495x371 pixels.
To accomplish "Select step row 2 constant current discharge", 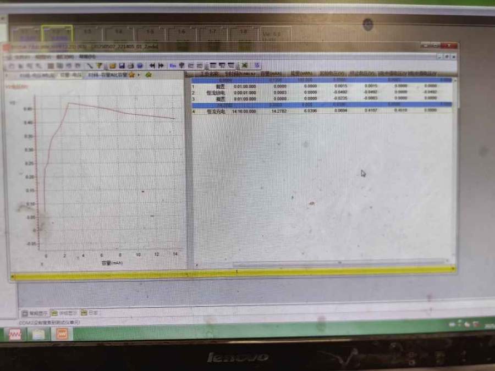I will click(322, 92).
